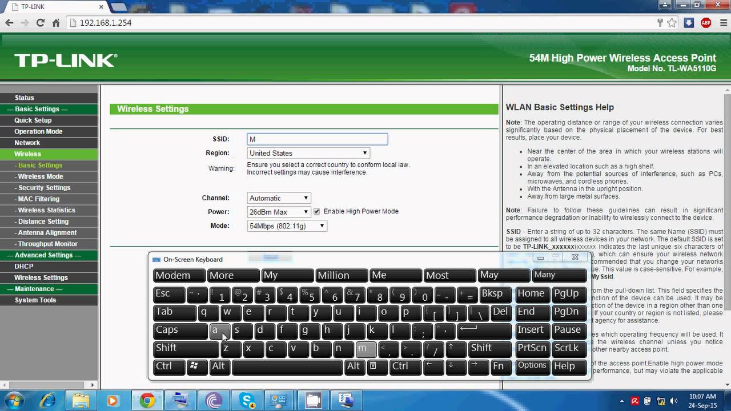Launch Internet Explorer from the taskbar
Viewport: 731px width, 411px height.
[46, 401]
